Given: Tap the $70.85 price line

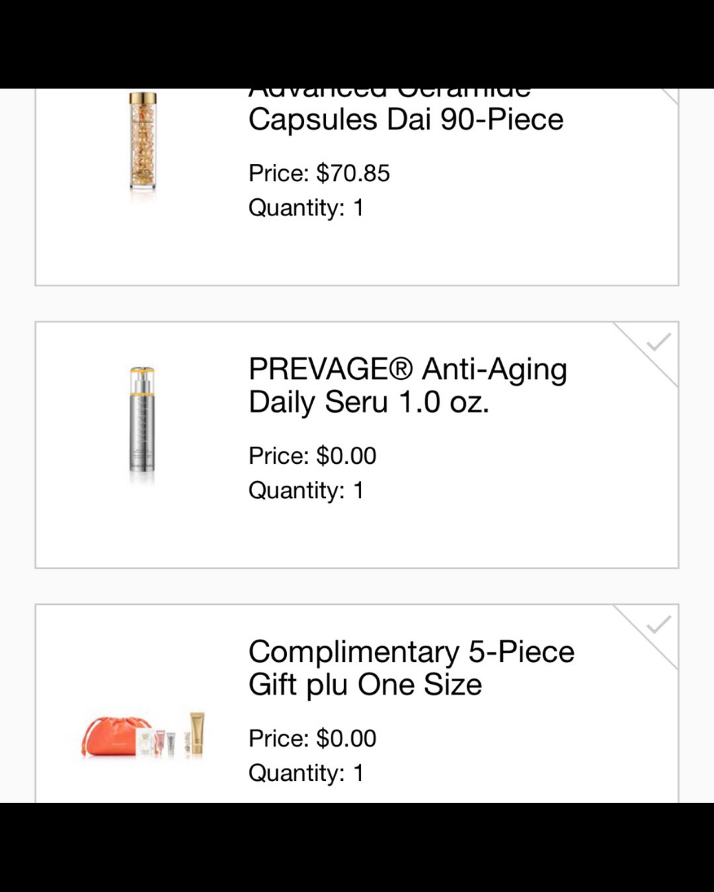Looking at the screenshot, I should (x=319, y=173).
